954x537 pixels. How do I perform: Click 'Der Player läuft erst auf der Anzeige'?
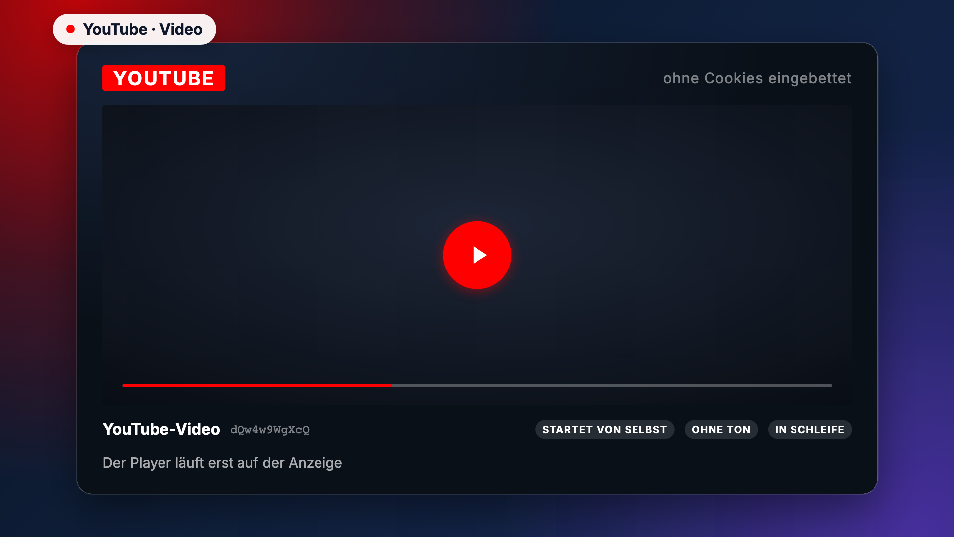[x=222, y=463]
